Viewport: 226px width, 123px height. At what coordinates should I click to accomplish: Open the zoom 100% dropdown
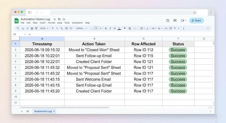[x=44, y=28]
